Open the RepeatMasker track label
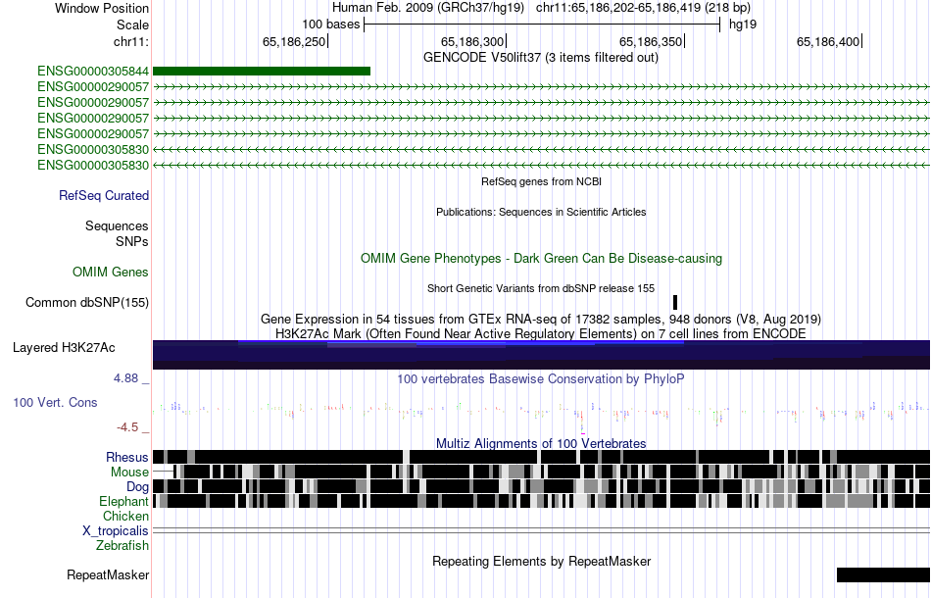Viewport: 931px width, 598px height. click(x=108, y=574)
